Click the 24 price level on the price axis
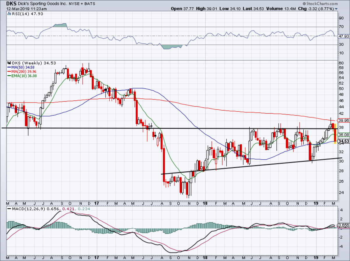The height and width of the screenshot is (261, 350). [341, 192]
